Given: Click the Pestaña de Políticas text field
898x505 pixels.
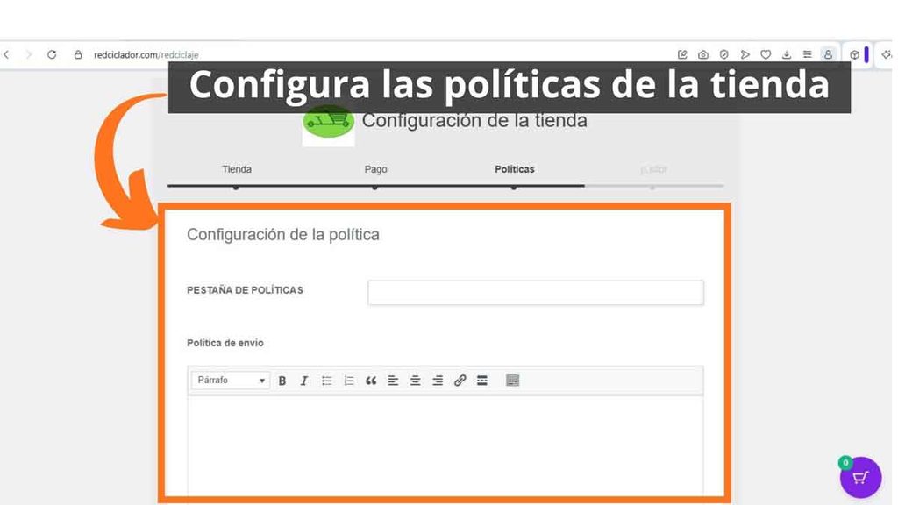Looking at the screenshot, I should click(x=536, y=293).
